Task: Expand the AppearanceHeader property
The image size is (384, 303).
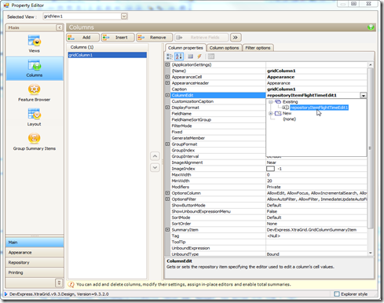Action: pos(167,82)
